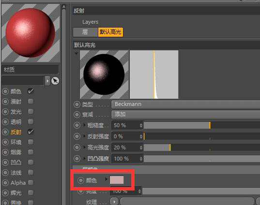The width and height of the screenshot is (260, 205).
Task: Click the material picker arrow cursor icon
Action: point(55,81)
